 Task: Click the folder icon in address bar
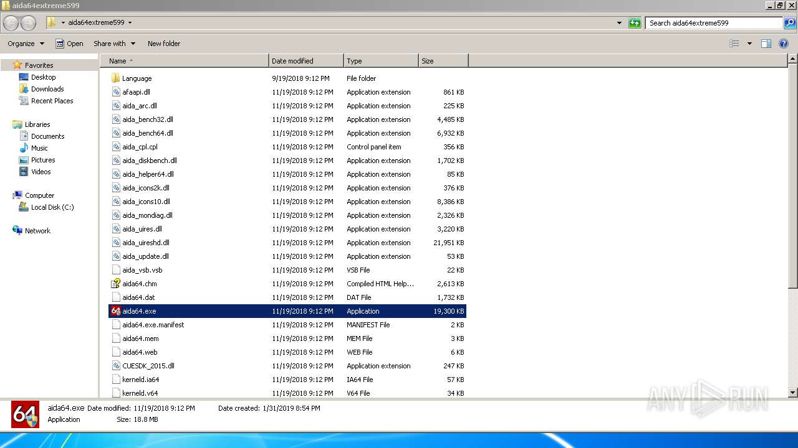point(52,22)
